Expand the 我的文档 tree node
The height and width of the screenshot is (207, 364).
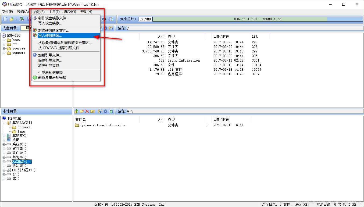tap(4, 136)
